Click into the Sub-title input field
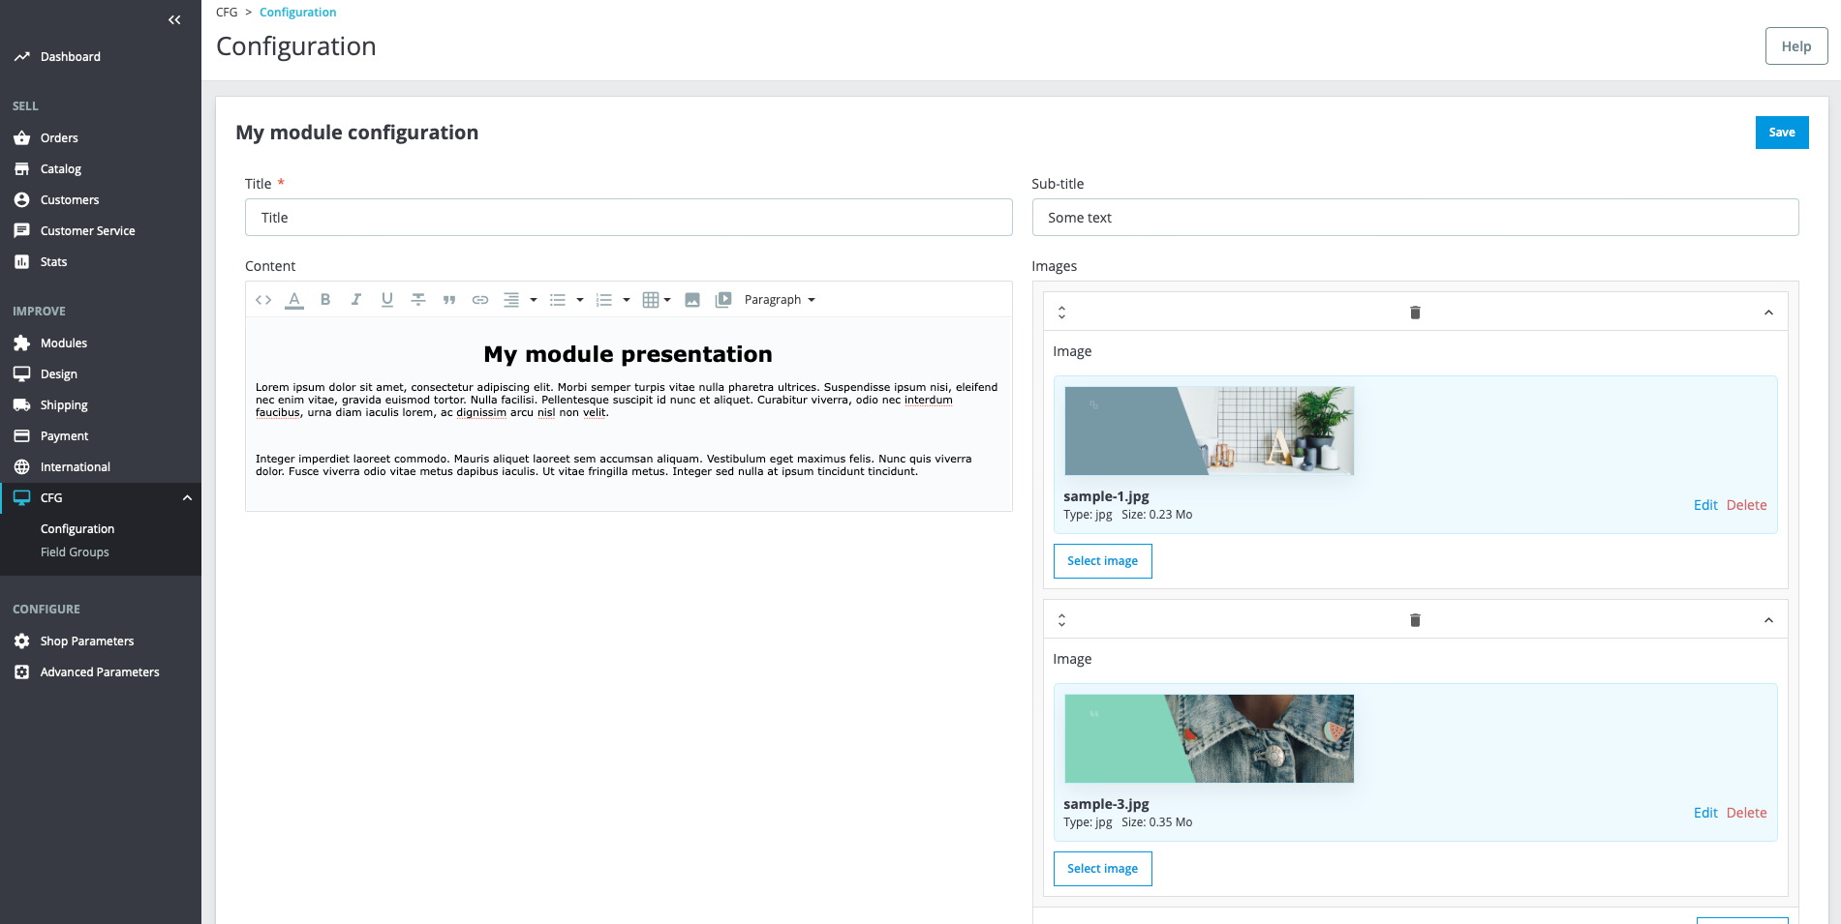Screen dimensions: 1841x924 pyautogui.click(x=1415, y=218)
